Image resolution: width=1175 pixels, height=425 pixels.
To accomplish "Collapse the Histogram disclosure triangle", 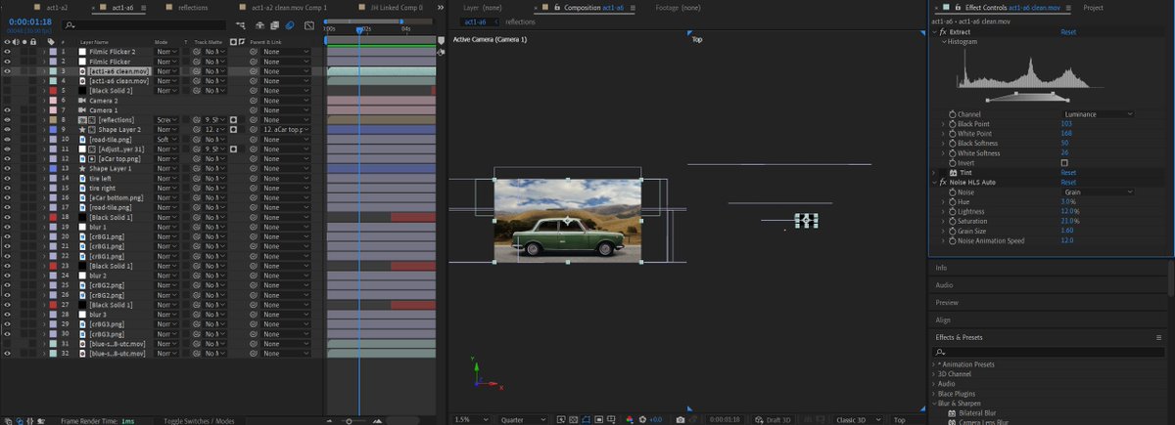I will pos(944,42).
